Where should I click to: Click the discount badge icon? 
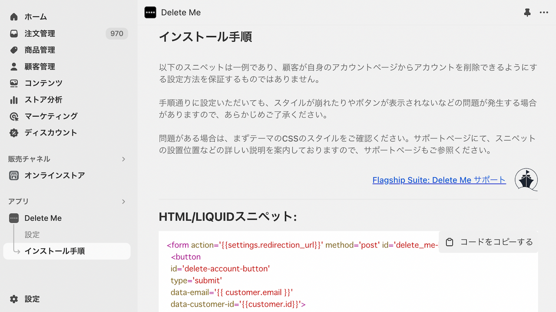coord(14,133)
